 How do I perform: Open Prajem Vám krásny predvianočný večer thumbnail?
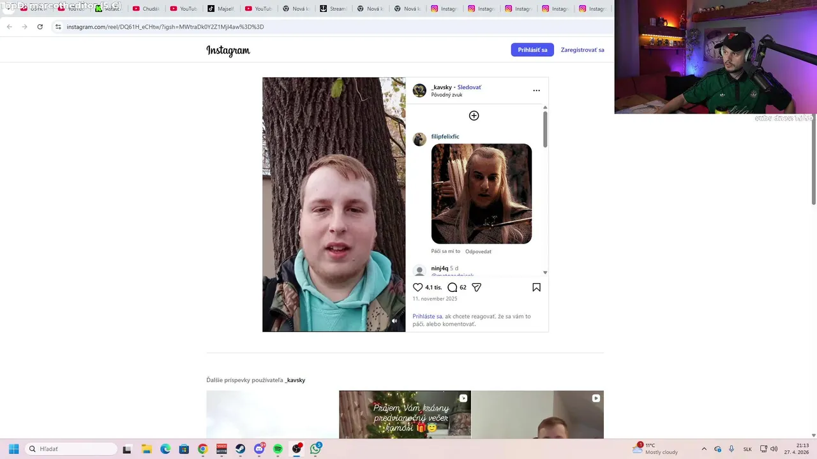pyautogui.click(x=405, y=414)
